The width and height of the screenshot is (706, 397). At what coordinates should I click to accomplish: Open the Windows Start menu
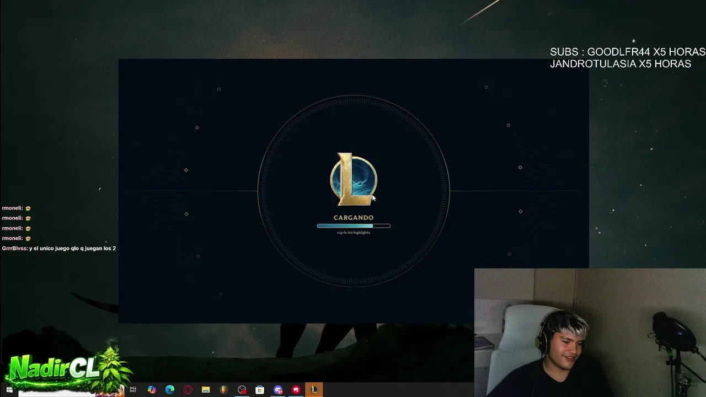click(x=9, y=390)
